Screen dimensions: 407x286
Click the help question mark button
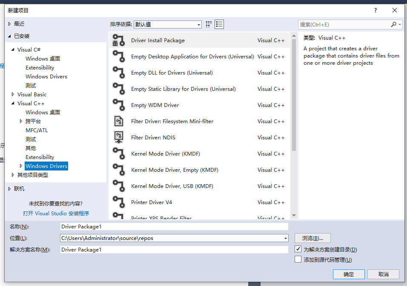[x=375, y=10]
